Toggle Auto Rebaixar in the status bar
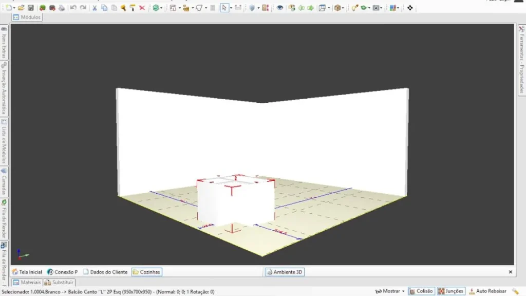526x296 pixels. click(488, 291)
